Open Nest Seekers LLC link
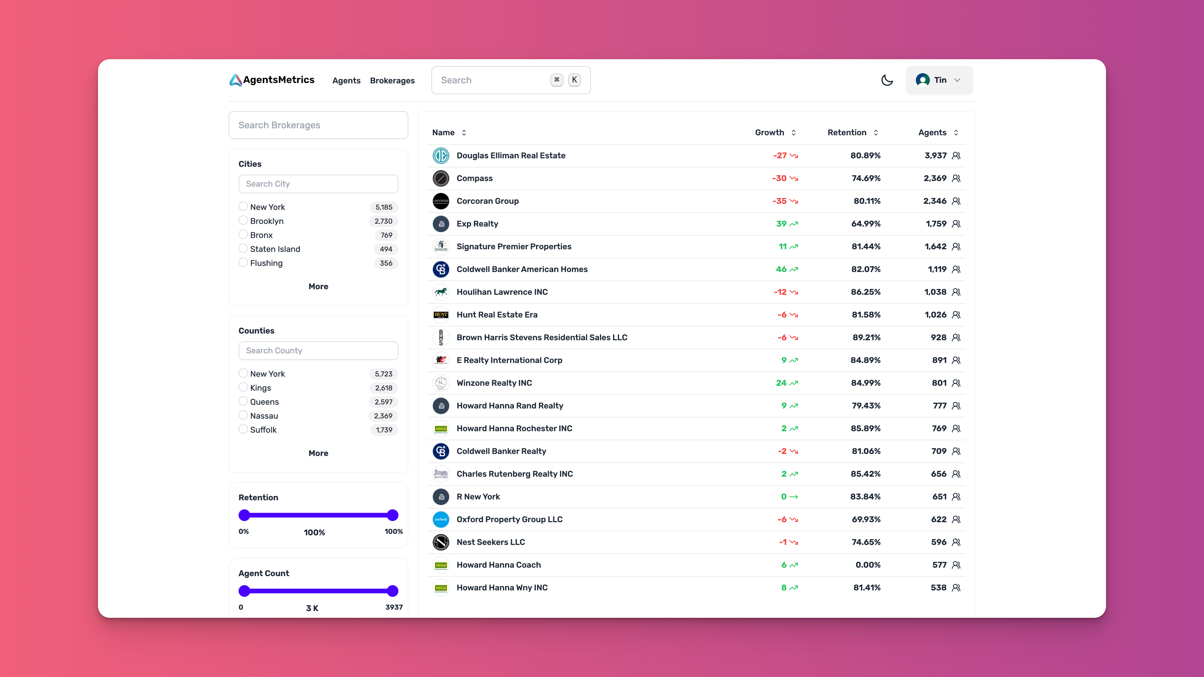Screen dimensions: 1204x677 click(491, 542)
